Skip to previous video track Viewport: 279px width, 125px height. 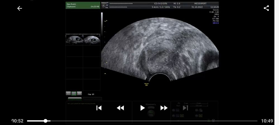(99, 108)
